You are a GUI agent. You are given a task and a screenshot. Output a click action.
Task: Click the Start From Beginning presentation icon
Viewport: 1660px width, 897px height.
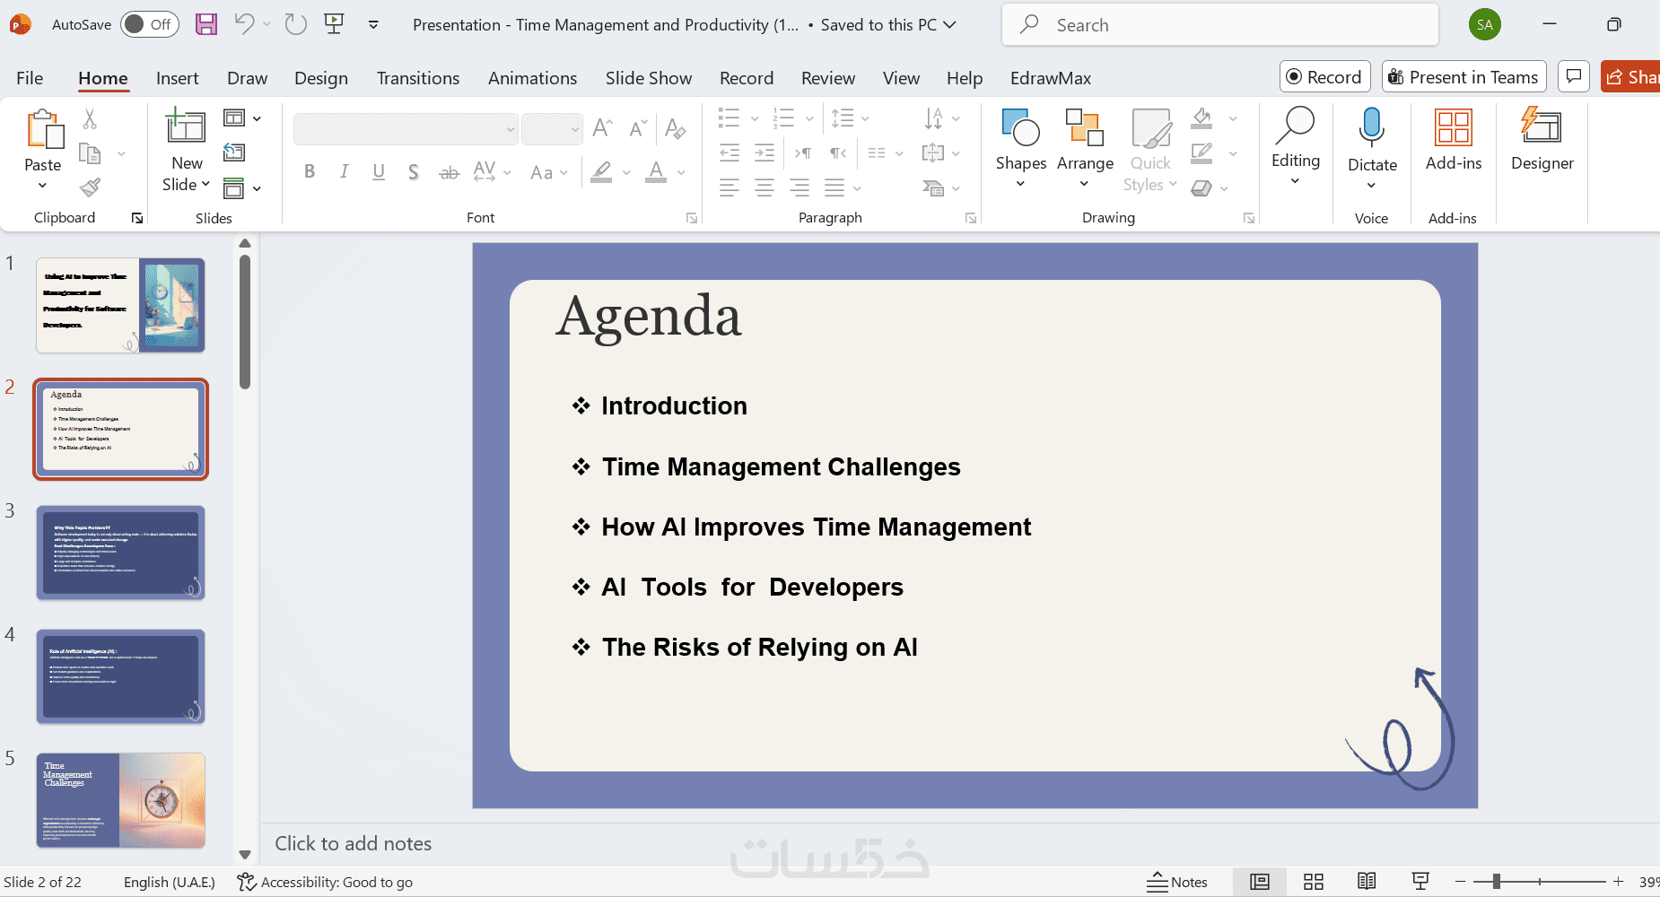(334, 24)
